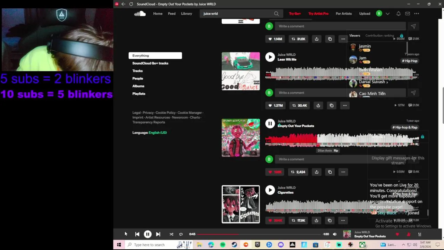Open more options for Empty Out Your Pockets
Viewport: 444px width, 250px height.
(343, 172)
